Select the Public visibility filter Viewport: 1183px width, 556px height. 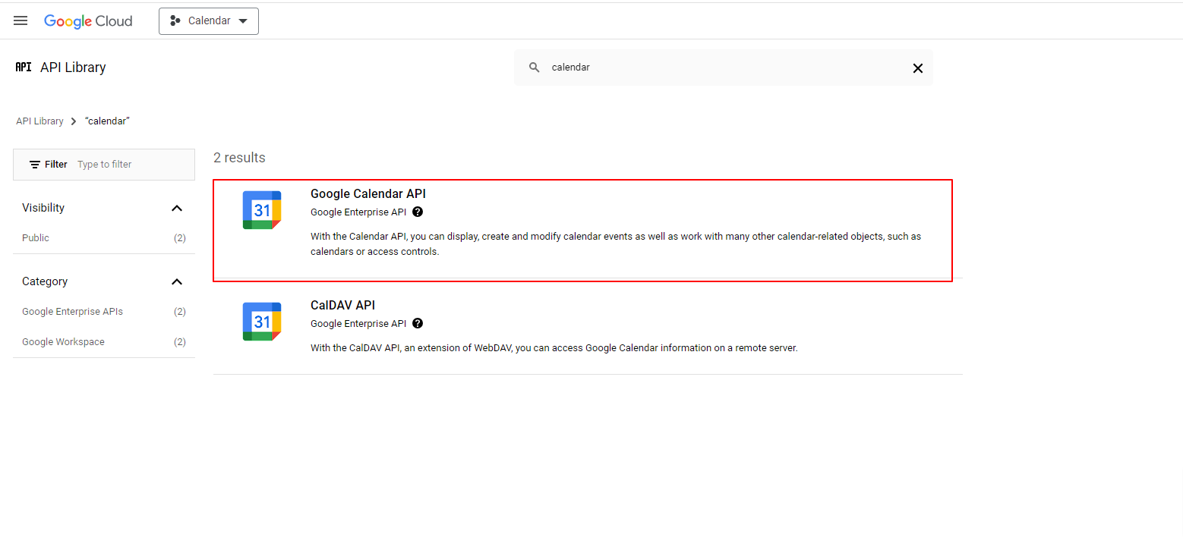(104, 238)
